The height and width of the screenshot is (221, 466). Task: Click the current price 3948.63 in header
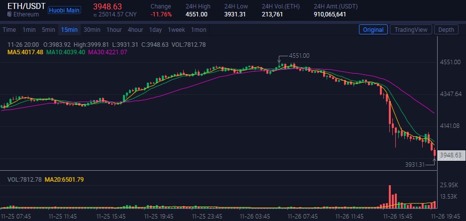click(108, 6)
